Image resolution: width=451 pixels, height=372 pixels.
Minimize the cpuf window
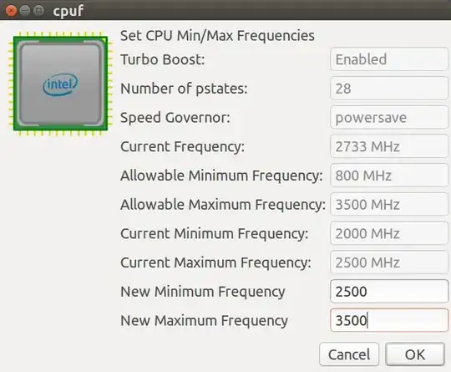coord(25,11)
